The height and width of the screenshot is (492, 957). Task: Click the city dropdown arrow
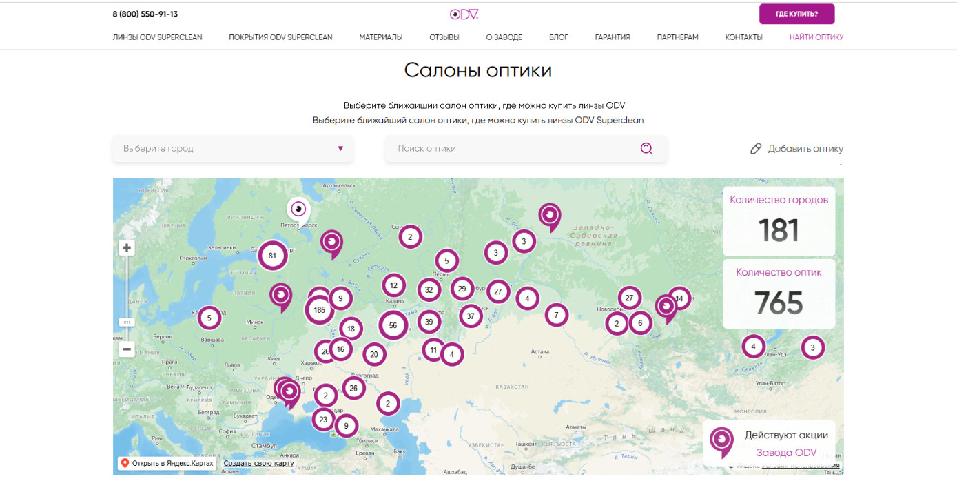(340, 149)
